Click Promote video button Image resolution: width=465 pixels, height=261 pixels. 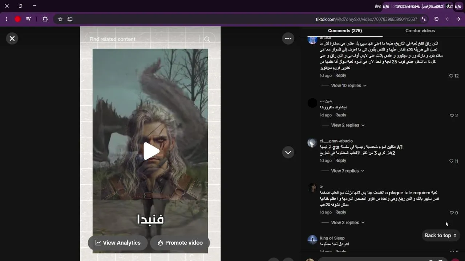tap(179, 243)
